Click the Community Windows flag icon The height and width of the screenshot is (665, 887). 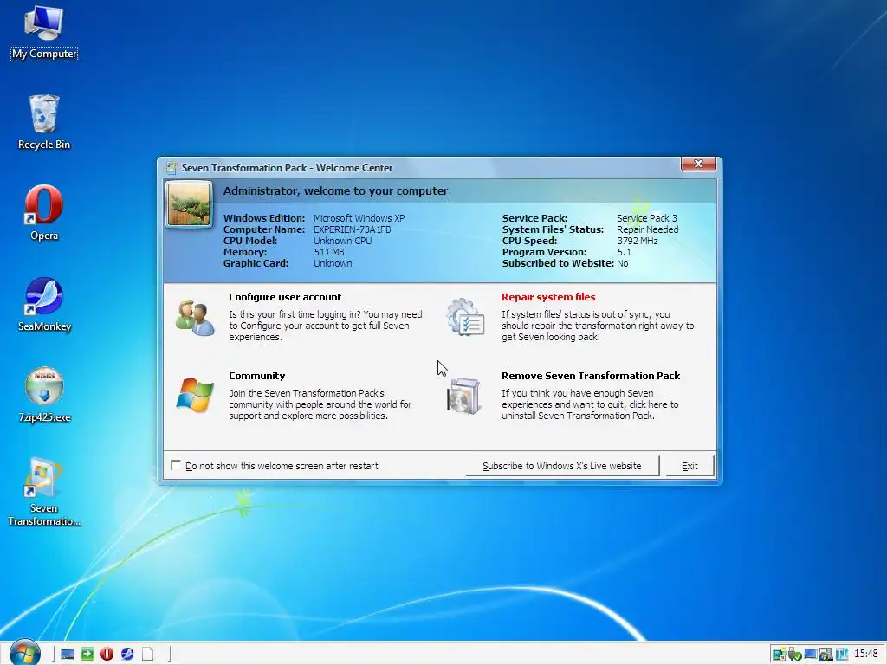pyautogui.click(x=195, y=395)
